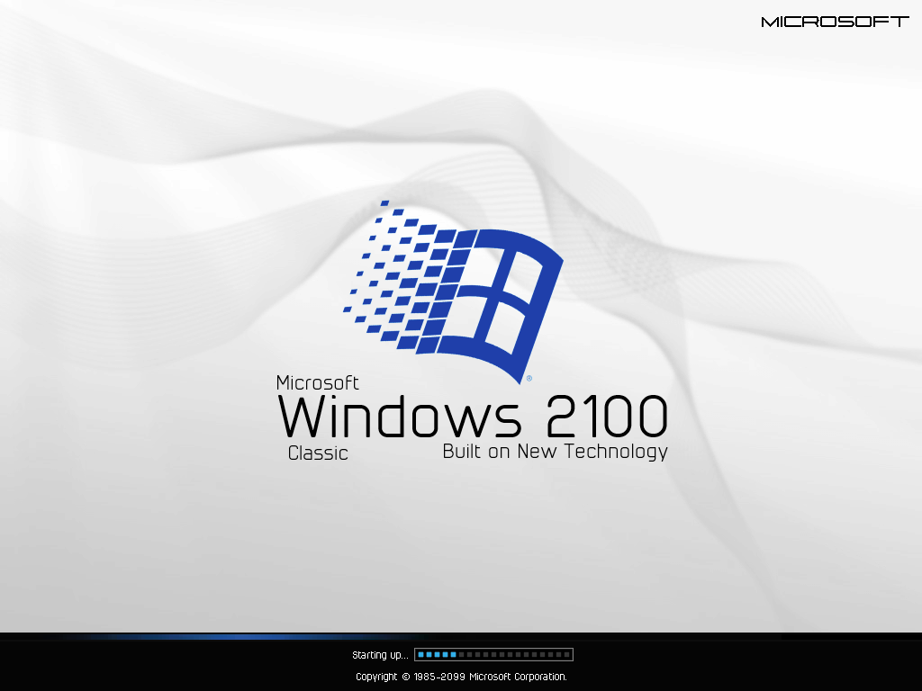Click the blue Windows flag logo

tap(453, 292)
